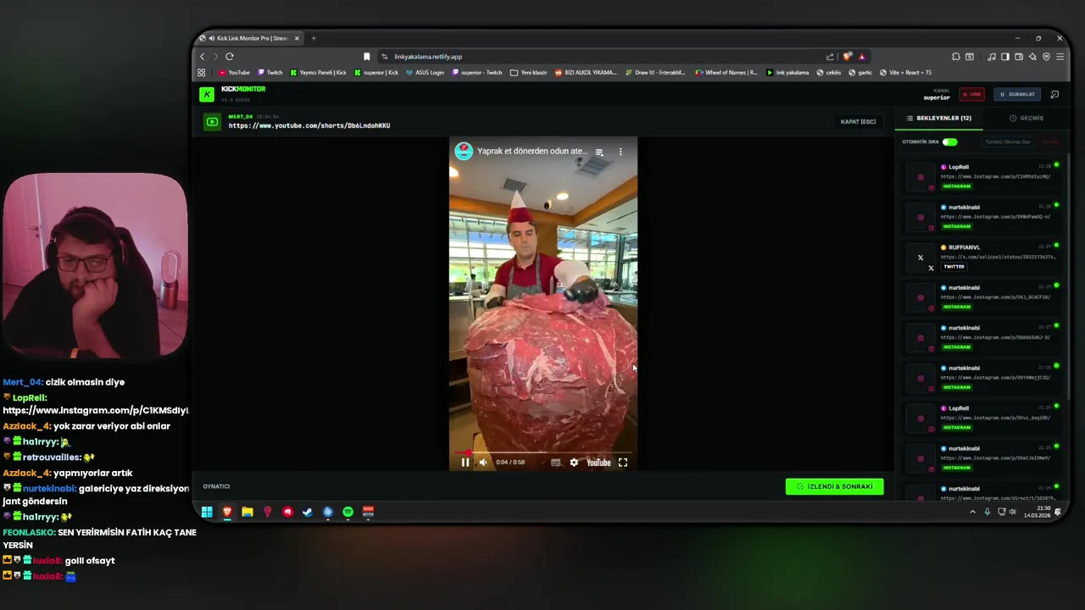Screen dimensions: 1085x610
Task: Open Brave browser from the taskbar
Action: (x=227, y=512)
